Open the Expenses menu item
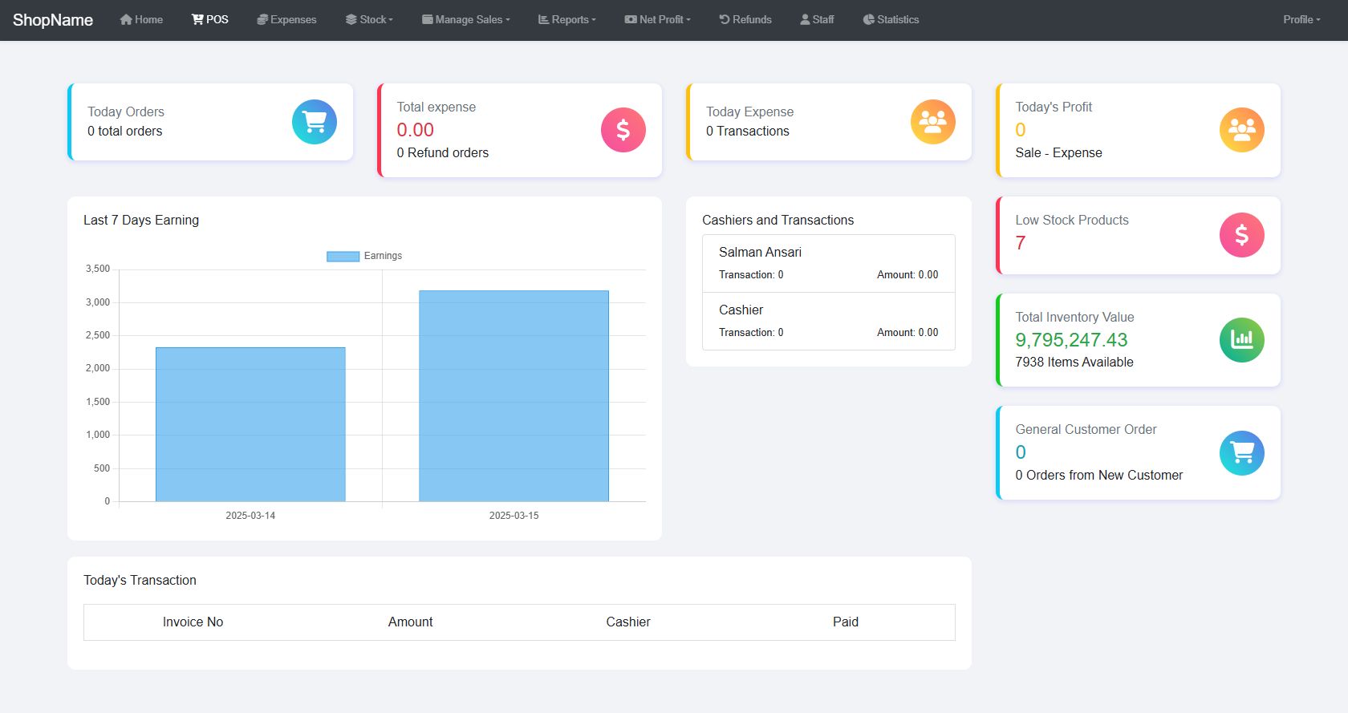 click(286, 19)
